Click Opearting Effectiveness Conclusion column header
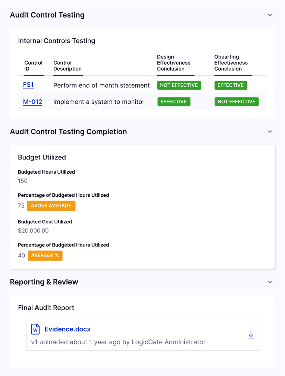Image resolution: width=285 pixels, height=376 pixels. 231,63
